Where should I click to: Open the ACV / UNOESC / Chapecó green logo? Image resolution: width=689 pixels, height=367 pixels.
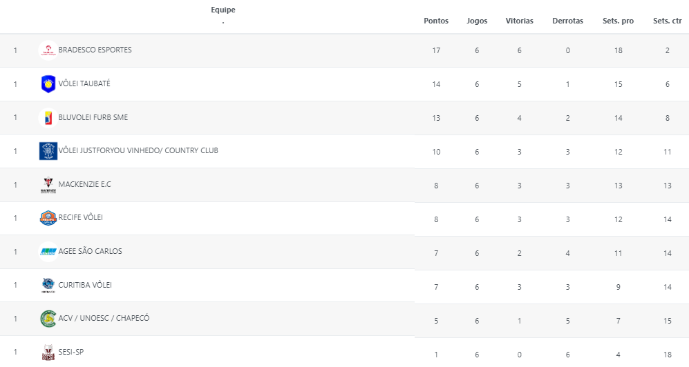click(x=48, y=319)
